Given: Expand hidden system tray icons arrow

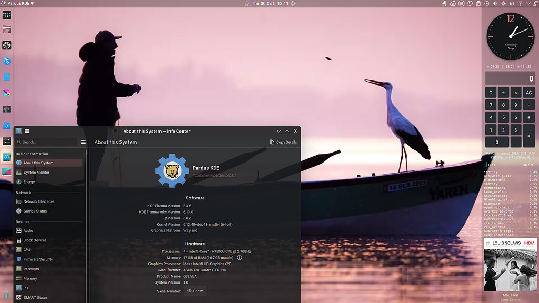Looking at the screenshot, I should pyautogui.click(x=528, y=3).
